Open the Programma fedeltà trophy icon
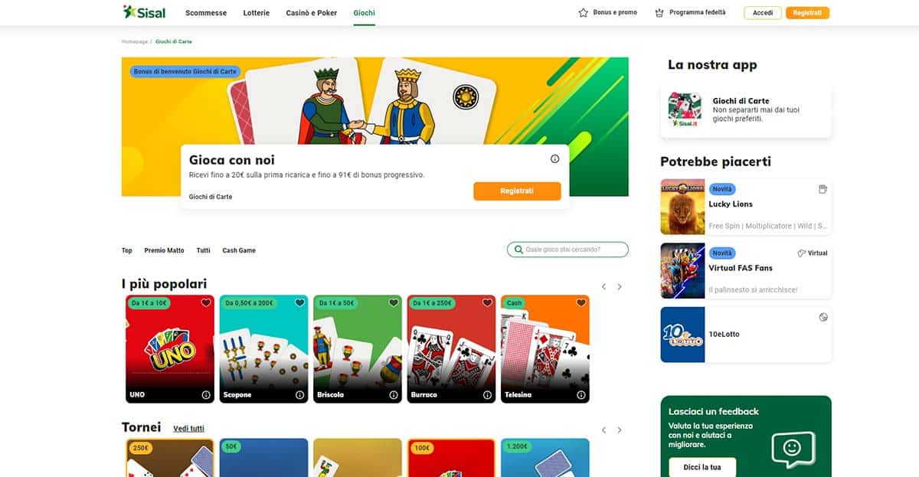919x477 pixels. pyautogui.click(x=659, y=13)
